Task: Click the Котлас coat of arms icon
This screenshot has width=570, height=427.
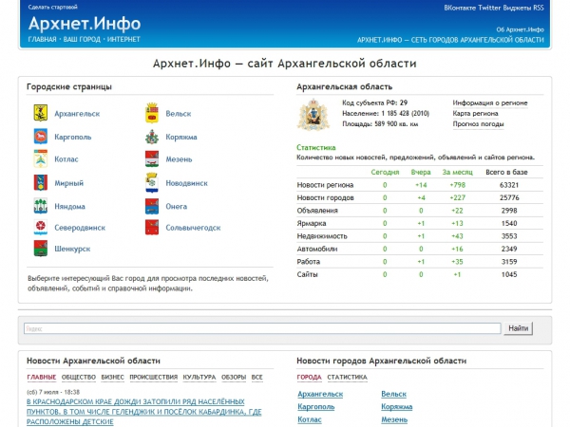Action: [x=40, y=158]
